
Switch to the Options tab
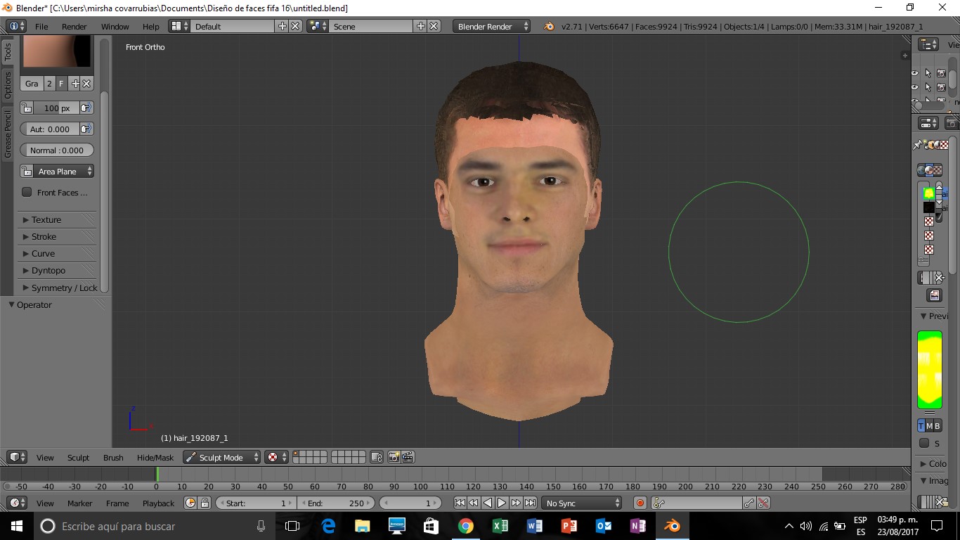tap(8, 84)
